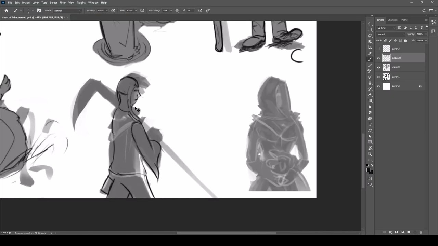Select the Move tool
The width and height of the screenshot is (438, 246).
pyautogui.click(x=370, y=24)
